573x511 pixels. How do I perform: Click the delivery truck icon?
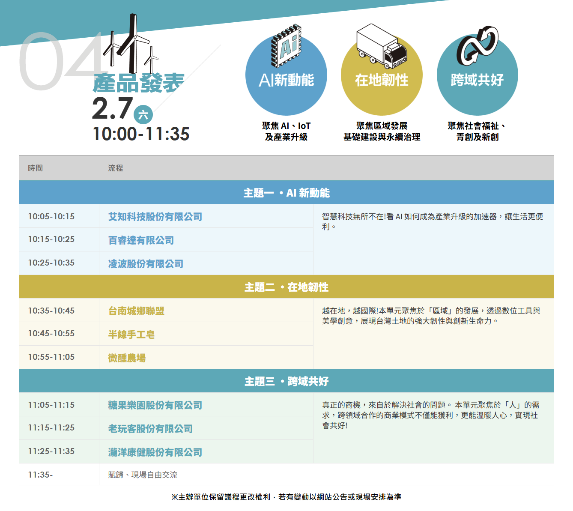382,46
